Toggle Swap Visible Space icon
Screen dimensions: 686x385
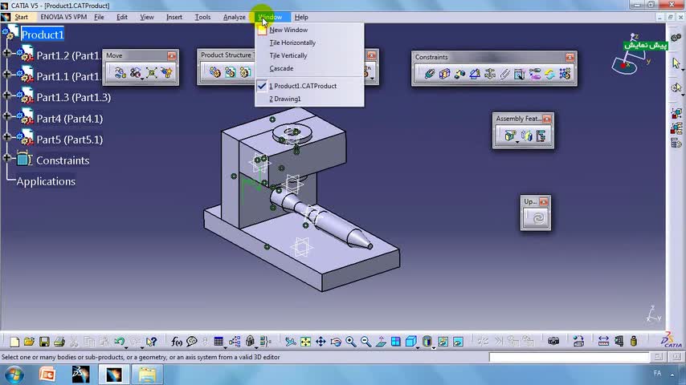point(458,342)
